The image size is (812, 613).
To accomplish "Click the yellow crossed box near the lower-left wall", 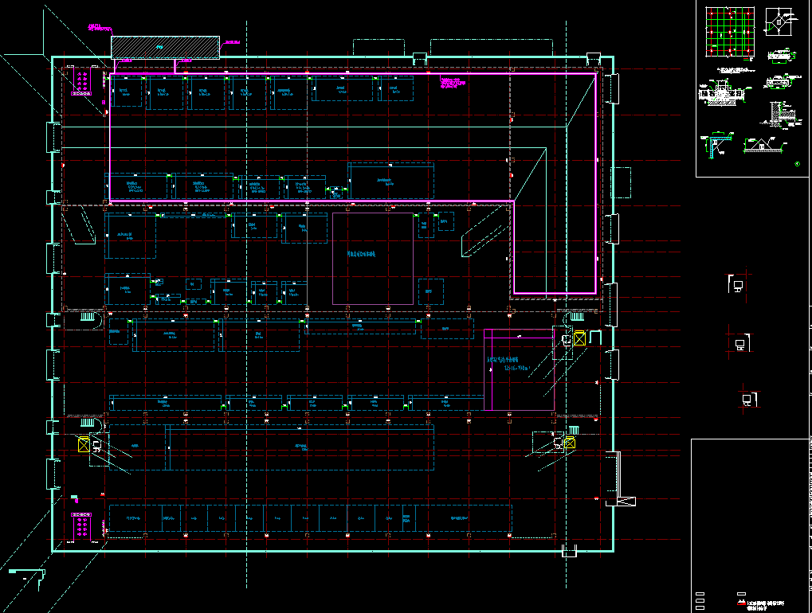I will coord(84,444).
